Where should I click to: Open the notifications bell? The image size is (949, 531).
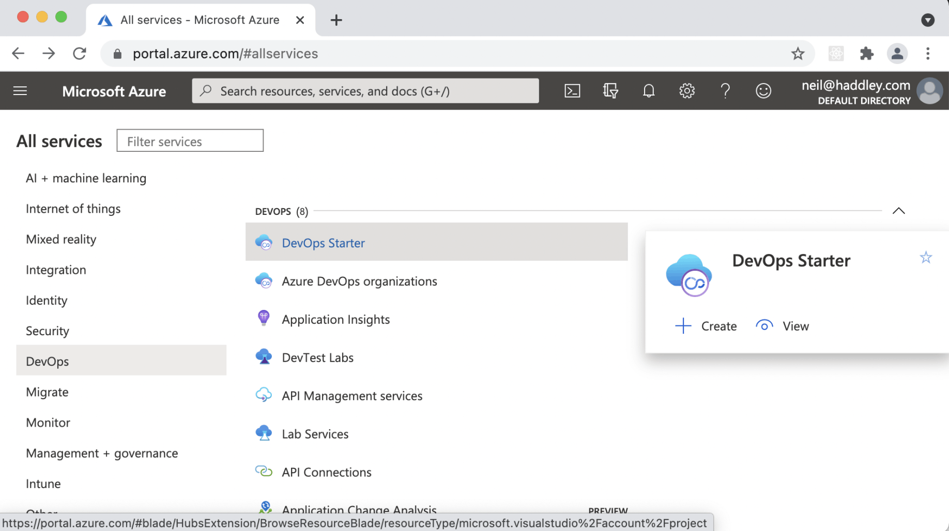coord(649,91)
